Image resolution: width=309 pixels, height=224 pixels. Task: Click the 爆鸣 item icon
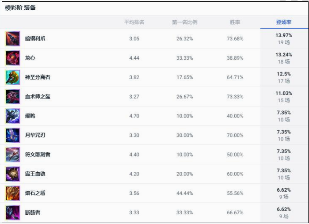click(13, 116)
